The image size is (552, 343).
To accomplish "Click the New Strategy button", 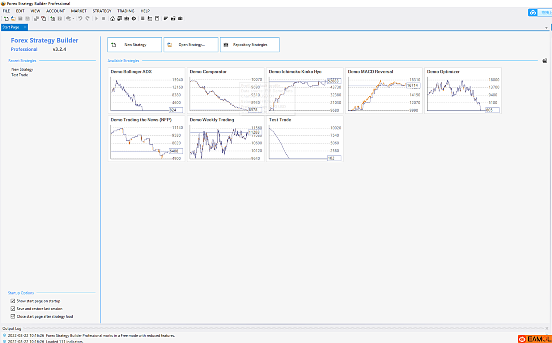I will [135, 45].
